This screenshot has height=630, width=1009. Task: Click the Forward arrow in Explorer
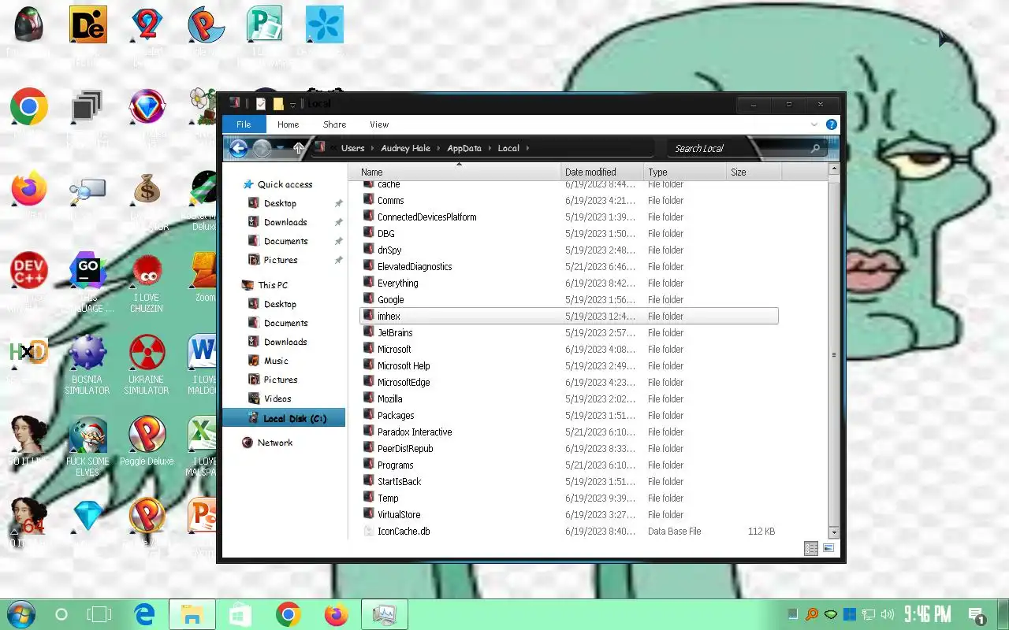tap(262, 148)
